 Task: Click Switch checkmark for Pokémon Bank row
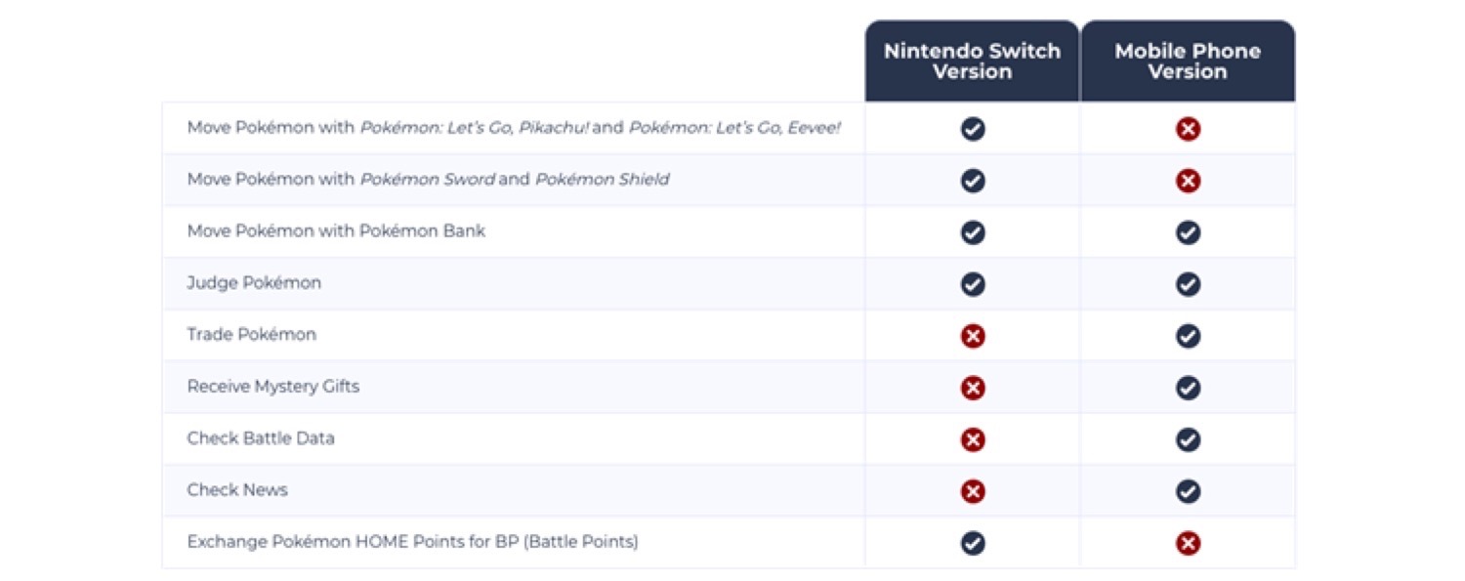click(972, 232)
